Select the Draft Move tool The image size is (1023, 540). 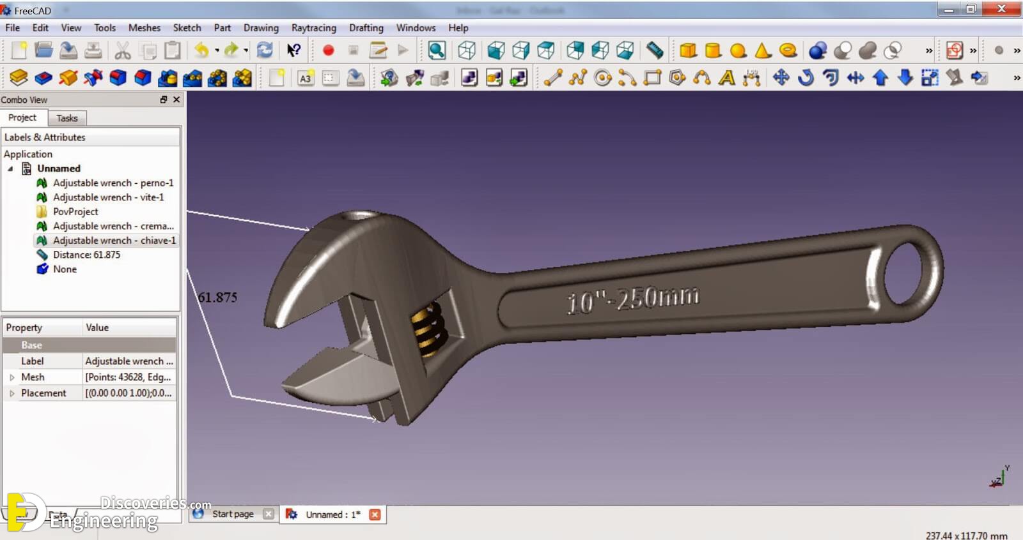pos(781,77)
